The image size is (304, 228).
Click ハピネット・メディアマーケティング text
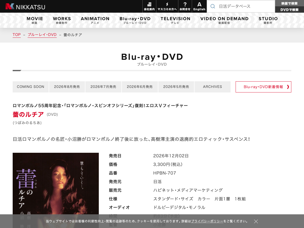(x=188, y=190)
